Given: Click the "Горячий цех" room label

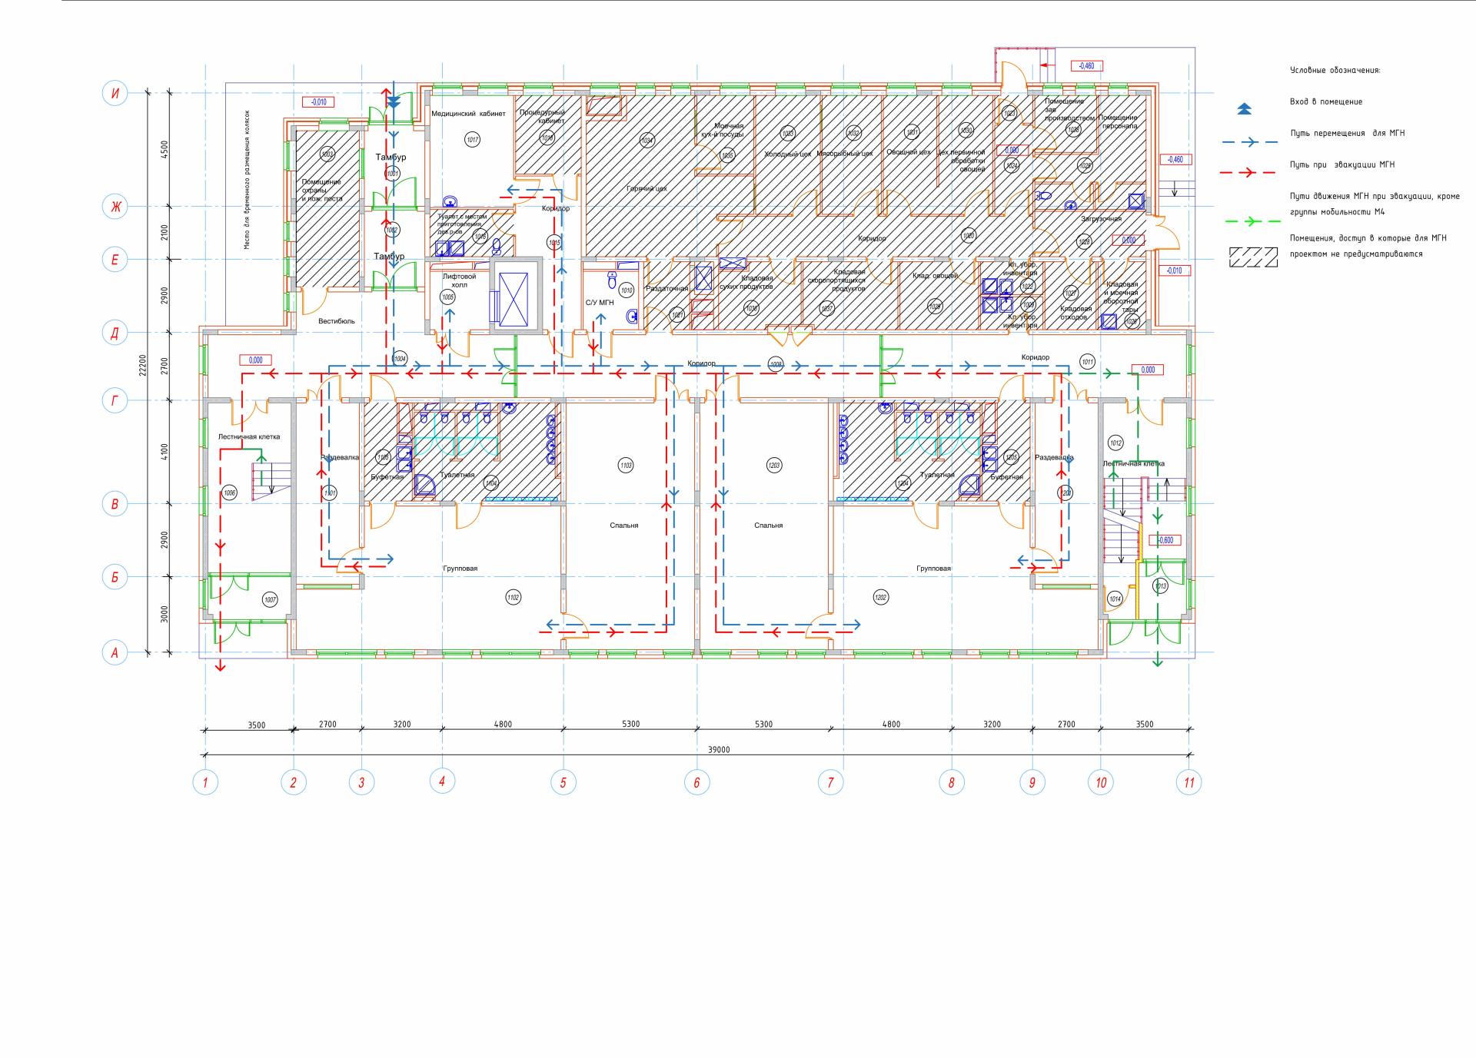Looking at the screenshot, I should 647,189.
